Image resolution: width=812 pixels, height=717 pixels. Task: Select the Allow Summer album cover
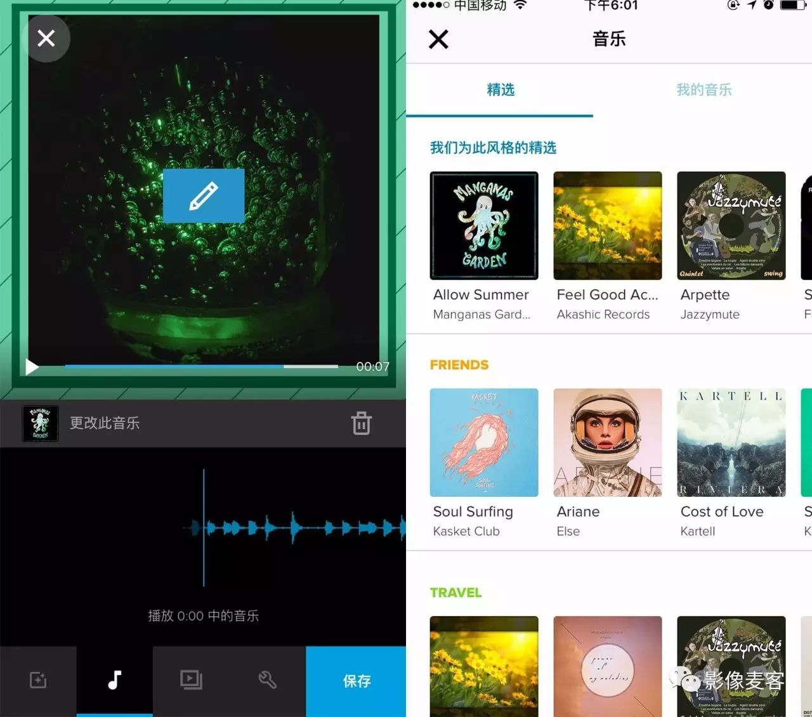(x=484, y=225)
